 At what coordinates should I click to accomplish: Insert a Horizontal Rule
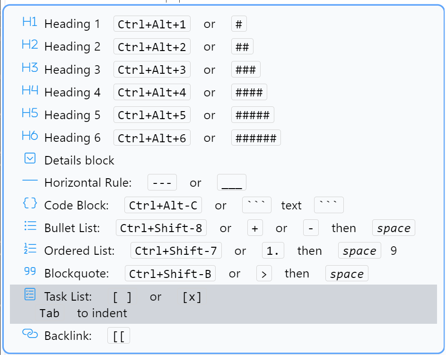coord(223,182)
